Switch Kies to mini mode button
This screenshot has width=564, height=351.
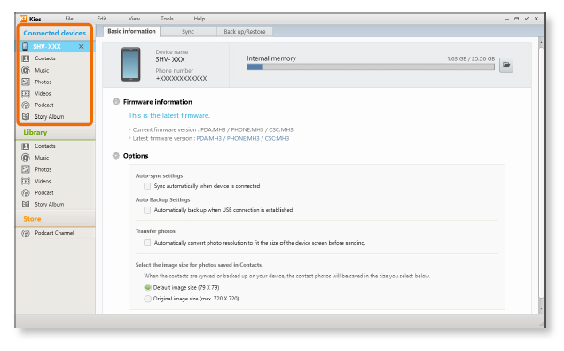pyautogui.click(x=527, y=19)
